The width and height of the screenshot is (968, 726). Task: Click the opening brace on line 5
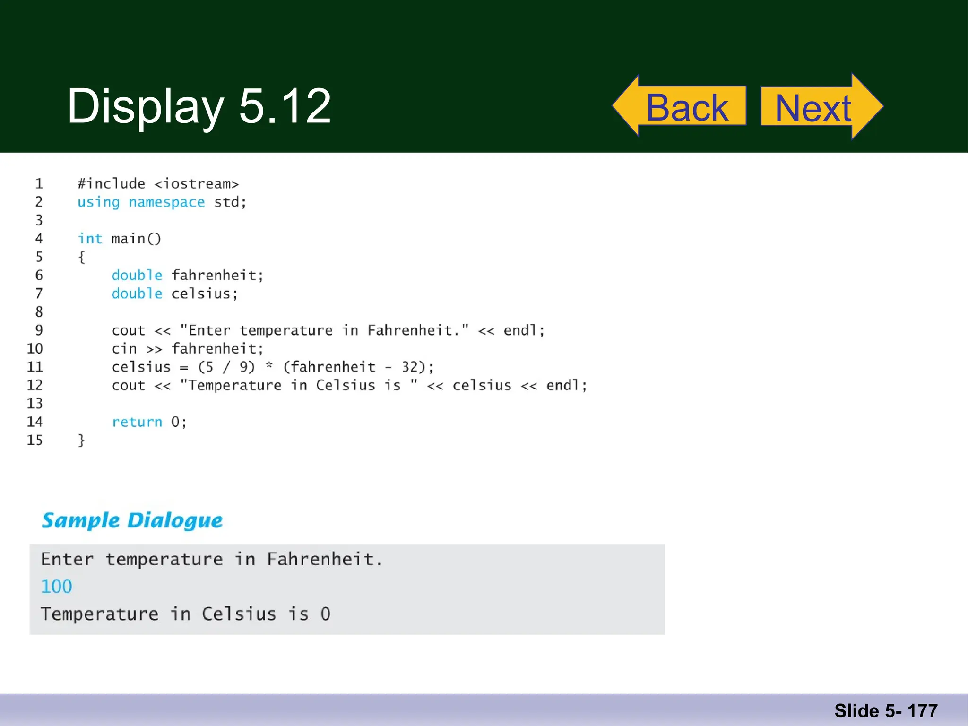[x=81, y=257]
